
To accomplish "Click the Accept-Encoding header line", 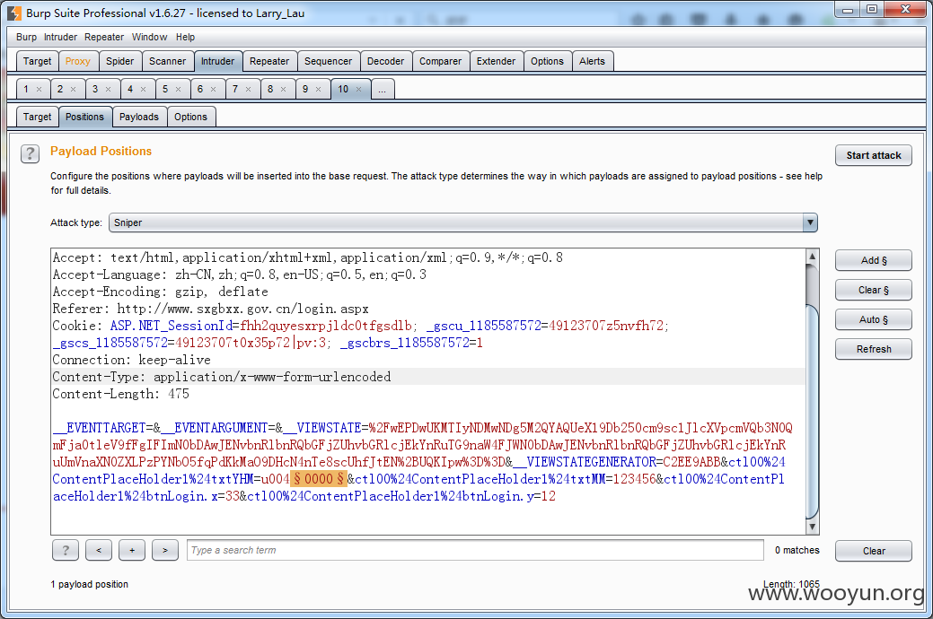I will click(160, 292).
